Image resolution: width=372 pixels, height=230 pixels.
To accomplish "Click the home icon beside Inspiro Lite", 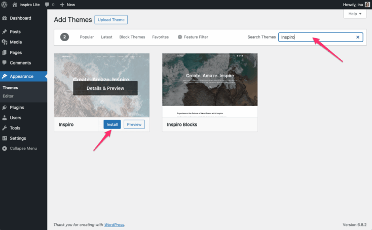I will coord(15,5).
